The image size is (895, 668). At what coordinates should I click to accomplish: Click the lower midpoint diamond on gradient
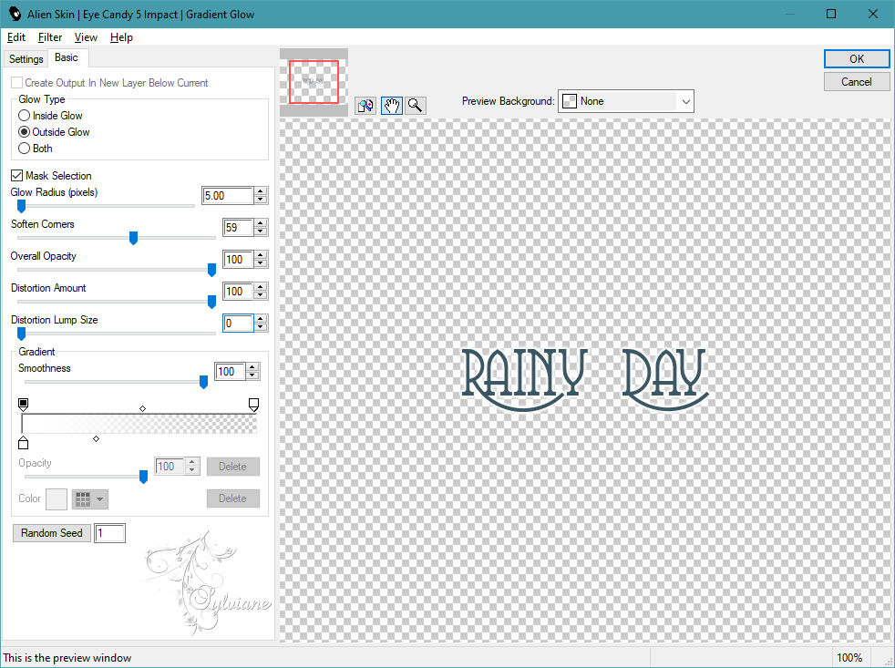[96, 438]
